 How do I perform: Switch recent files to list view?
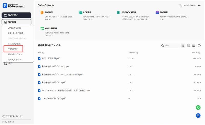[183, 46]
